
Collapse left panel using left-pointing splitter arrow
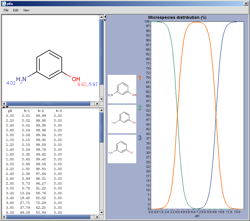click(105, 17)
